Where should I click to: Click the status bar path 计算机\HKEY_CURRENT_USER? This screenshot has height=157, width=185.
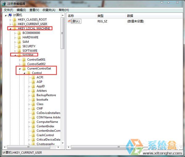[22, 153]
